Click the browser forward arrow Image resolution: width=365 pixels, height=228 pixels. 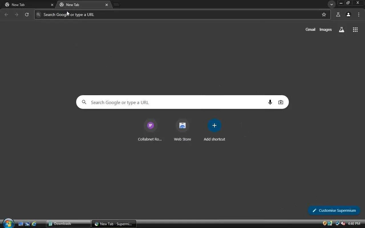(x=17, y=15)
